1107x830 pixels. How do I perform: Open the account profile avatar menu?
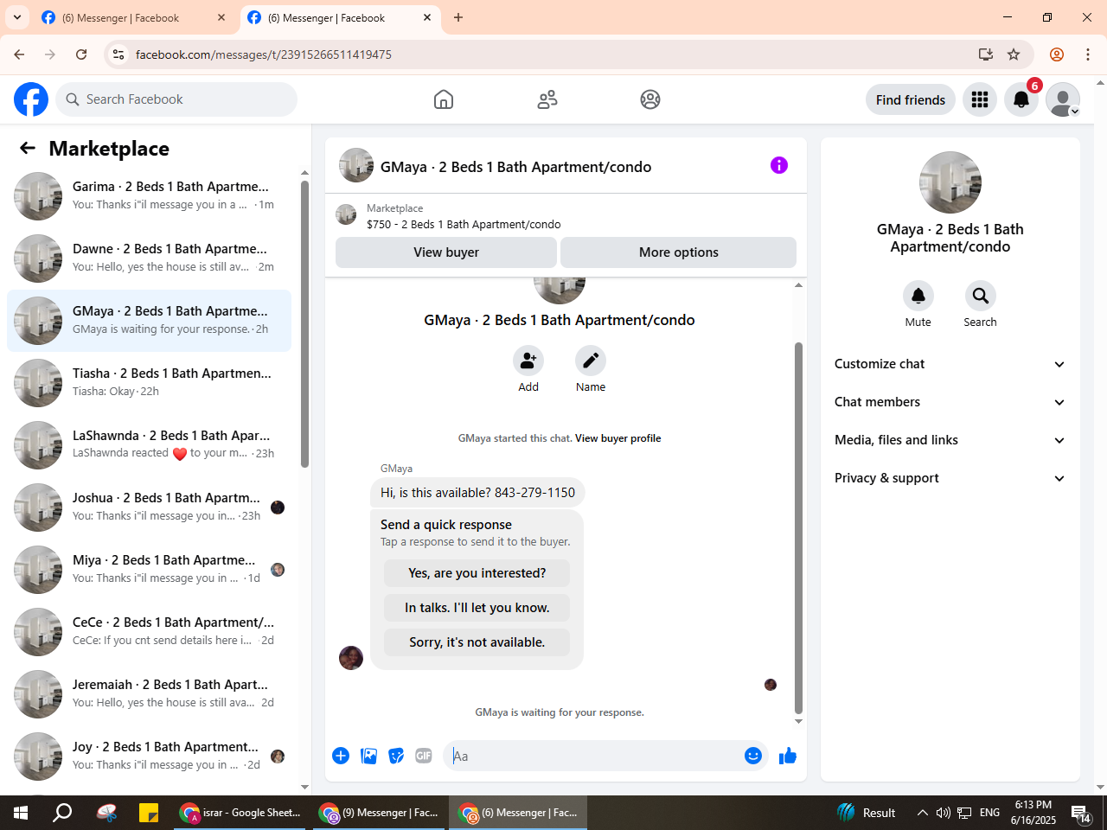tap(1063, 99)
